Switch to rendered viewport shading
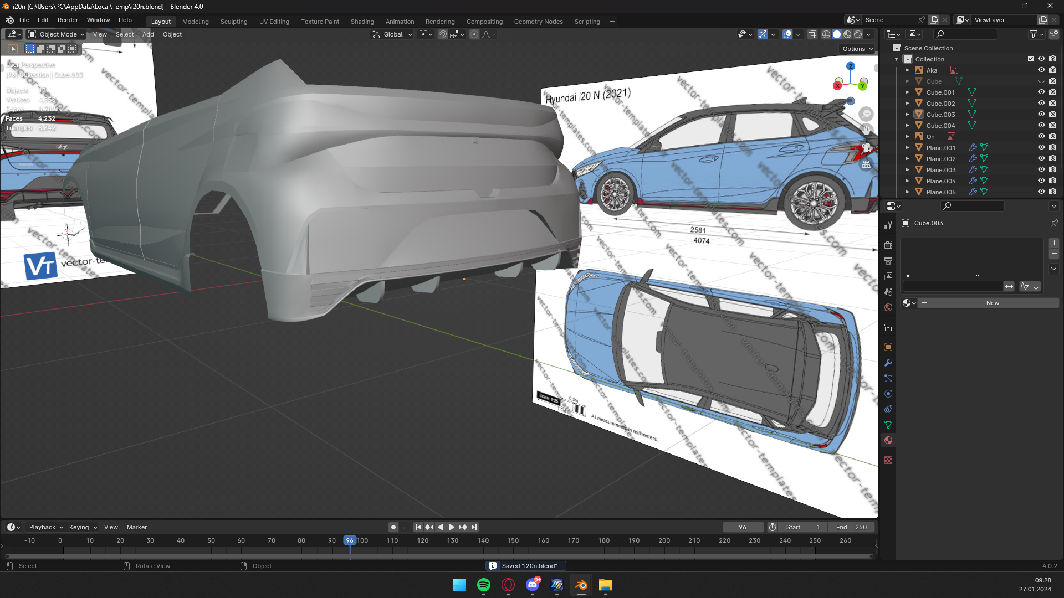Screen dimensions: 1064x598 [x=858, y=34]
